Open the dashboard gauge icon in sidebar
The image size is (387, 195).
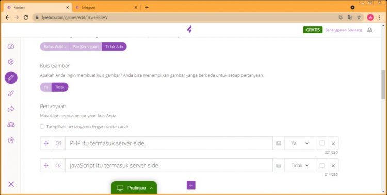pyautogui.click(x=11, y=46)
